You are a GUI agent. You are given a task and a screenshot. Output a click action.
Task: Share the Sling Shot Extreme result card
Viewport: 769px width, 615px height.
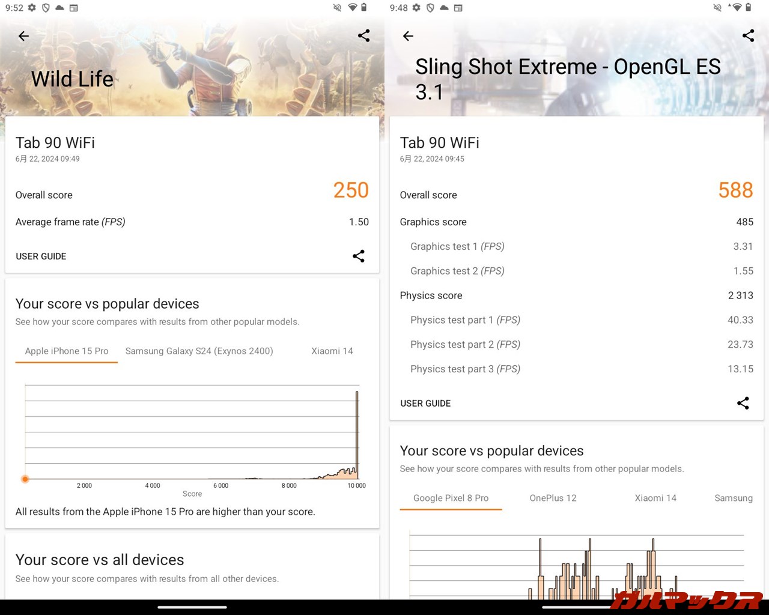tap(743, 403)
